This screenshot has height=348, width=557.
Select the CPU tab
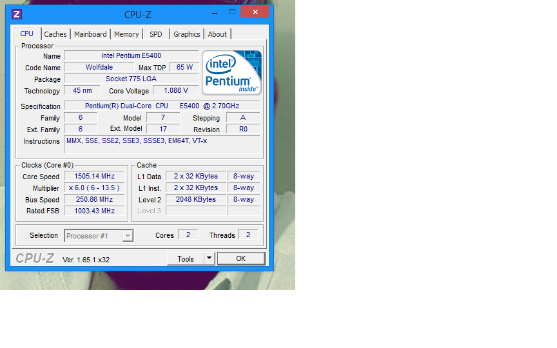point(26,34)
